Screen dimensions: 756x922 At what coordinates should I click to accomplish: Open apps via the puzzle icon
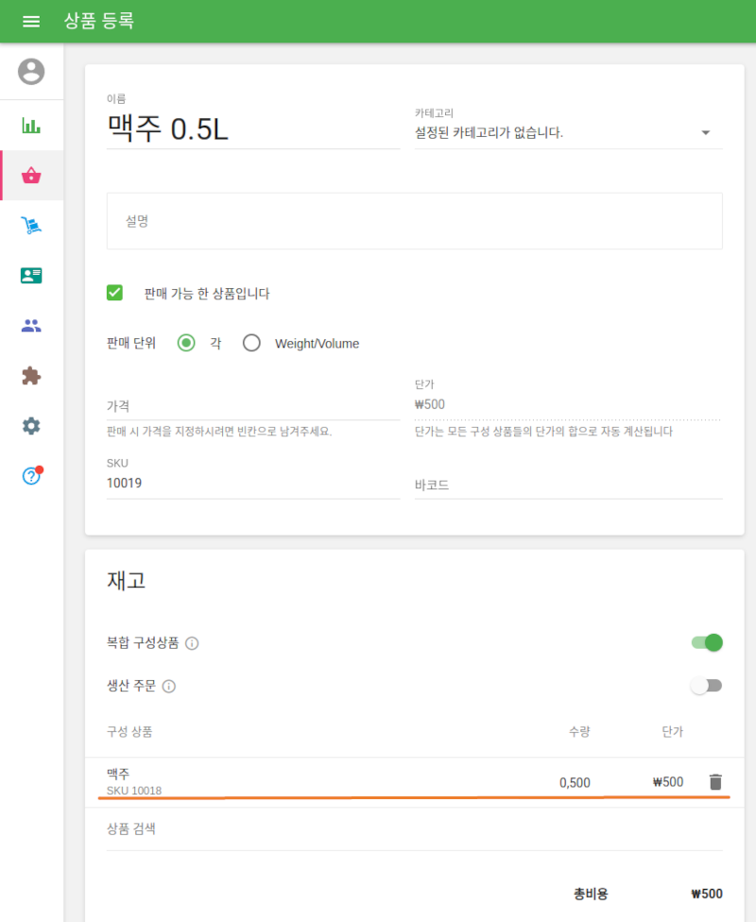(x=31, y=375)
